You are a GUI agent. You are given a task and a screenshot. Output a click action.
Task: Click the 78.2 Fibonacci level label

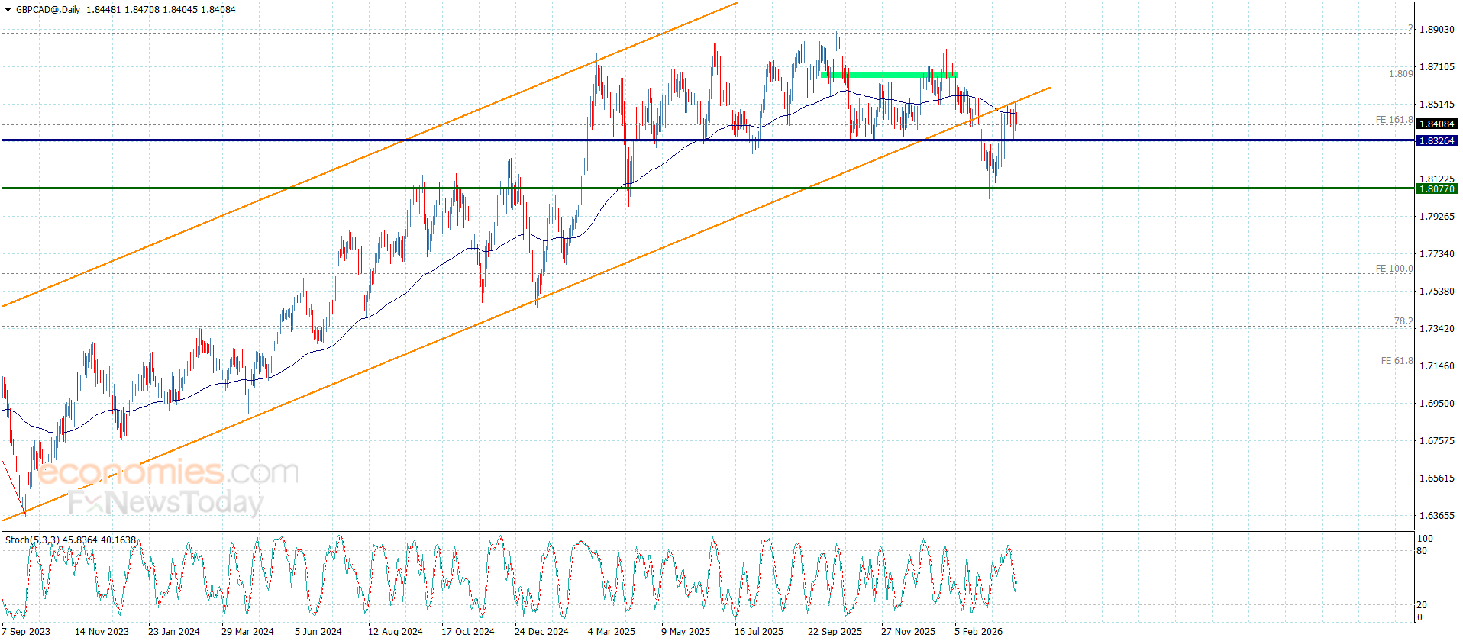1403,321
